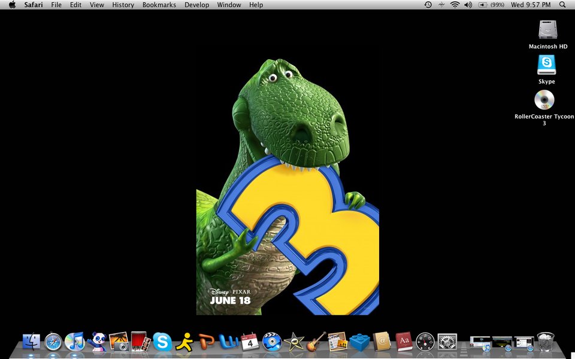Open the History menu
This screenshot has width=575, height=359.
123,5
